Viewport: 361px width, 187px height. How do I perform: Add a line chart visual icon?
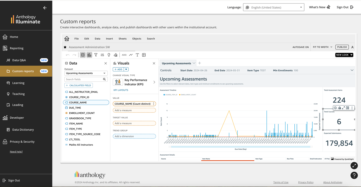[x=131, y=55]
